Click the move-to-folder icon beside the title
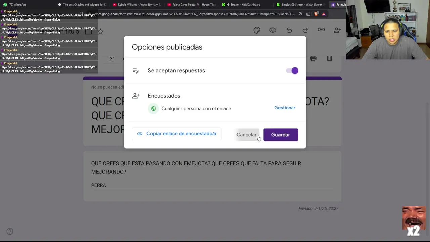This screenshot has width=430, height=242. (88, 32)
